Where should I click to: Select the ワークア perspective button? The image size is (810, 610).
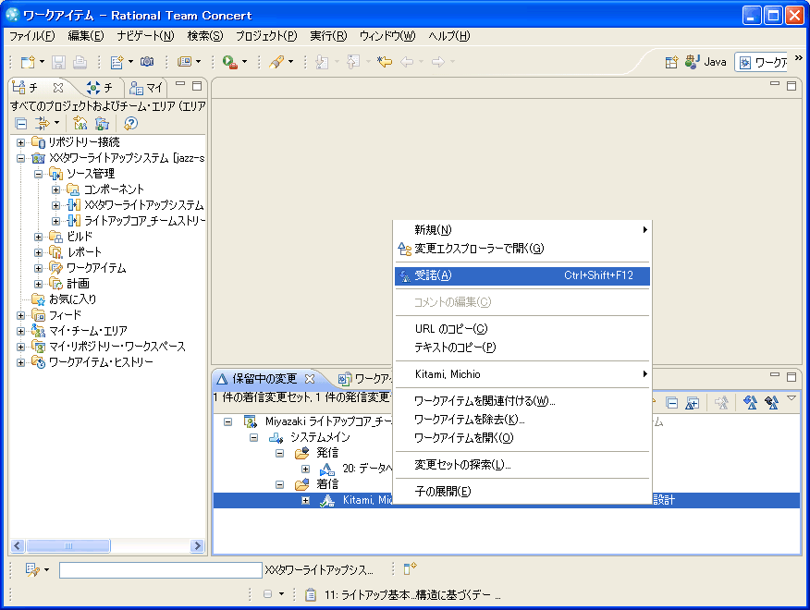coord(763,63)
